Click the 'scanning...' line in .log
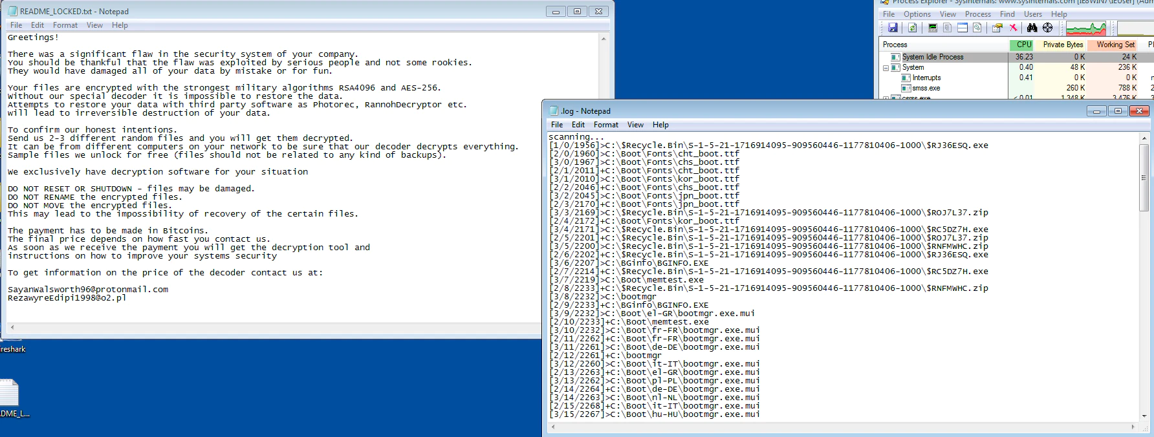 576,137
